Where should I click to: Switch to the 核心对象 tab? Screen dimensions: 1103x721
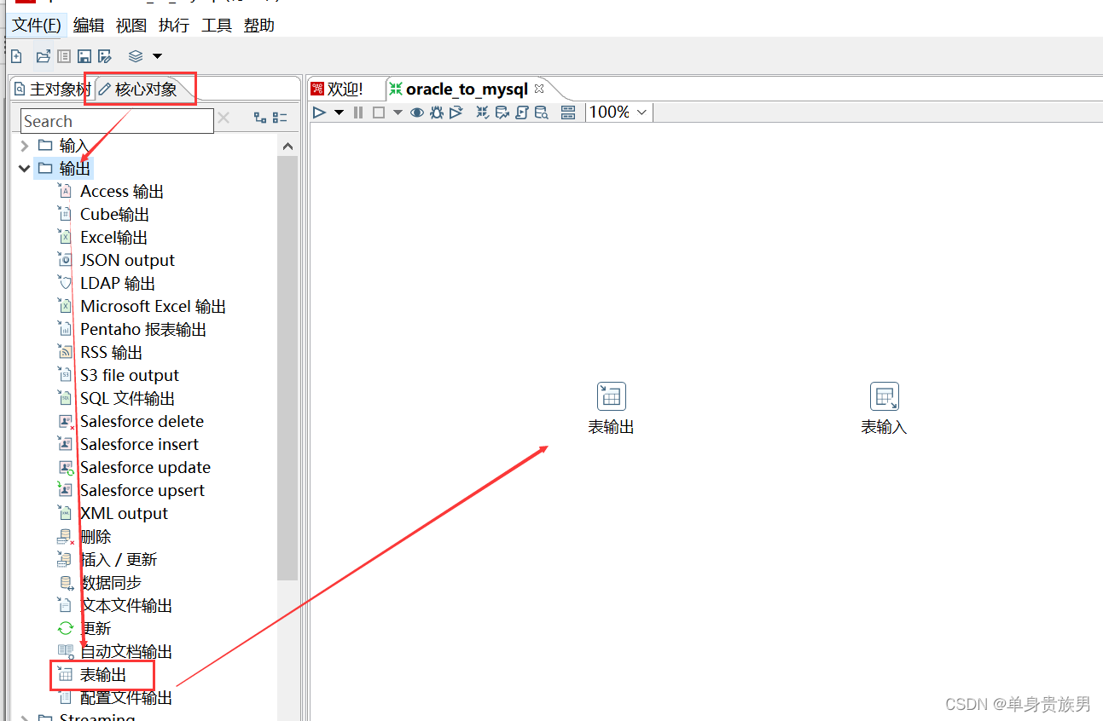pyautogui.click(x=138, y=89)
